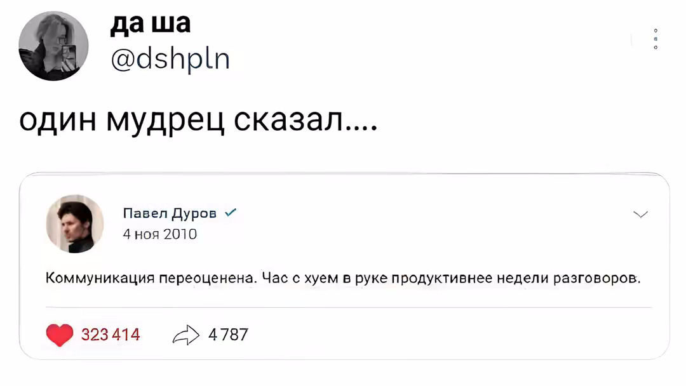Open the да ша display name
686x386 pixels.
(x=150, y=23)
